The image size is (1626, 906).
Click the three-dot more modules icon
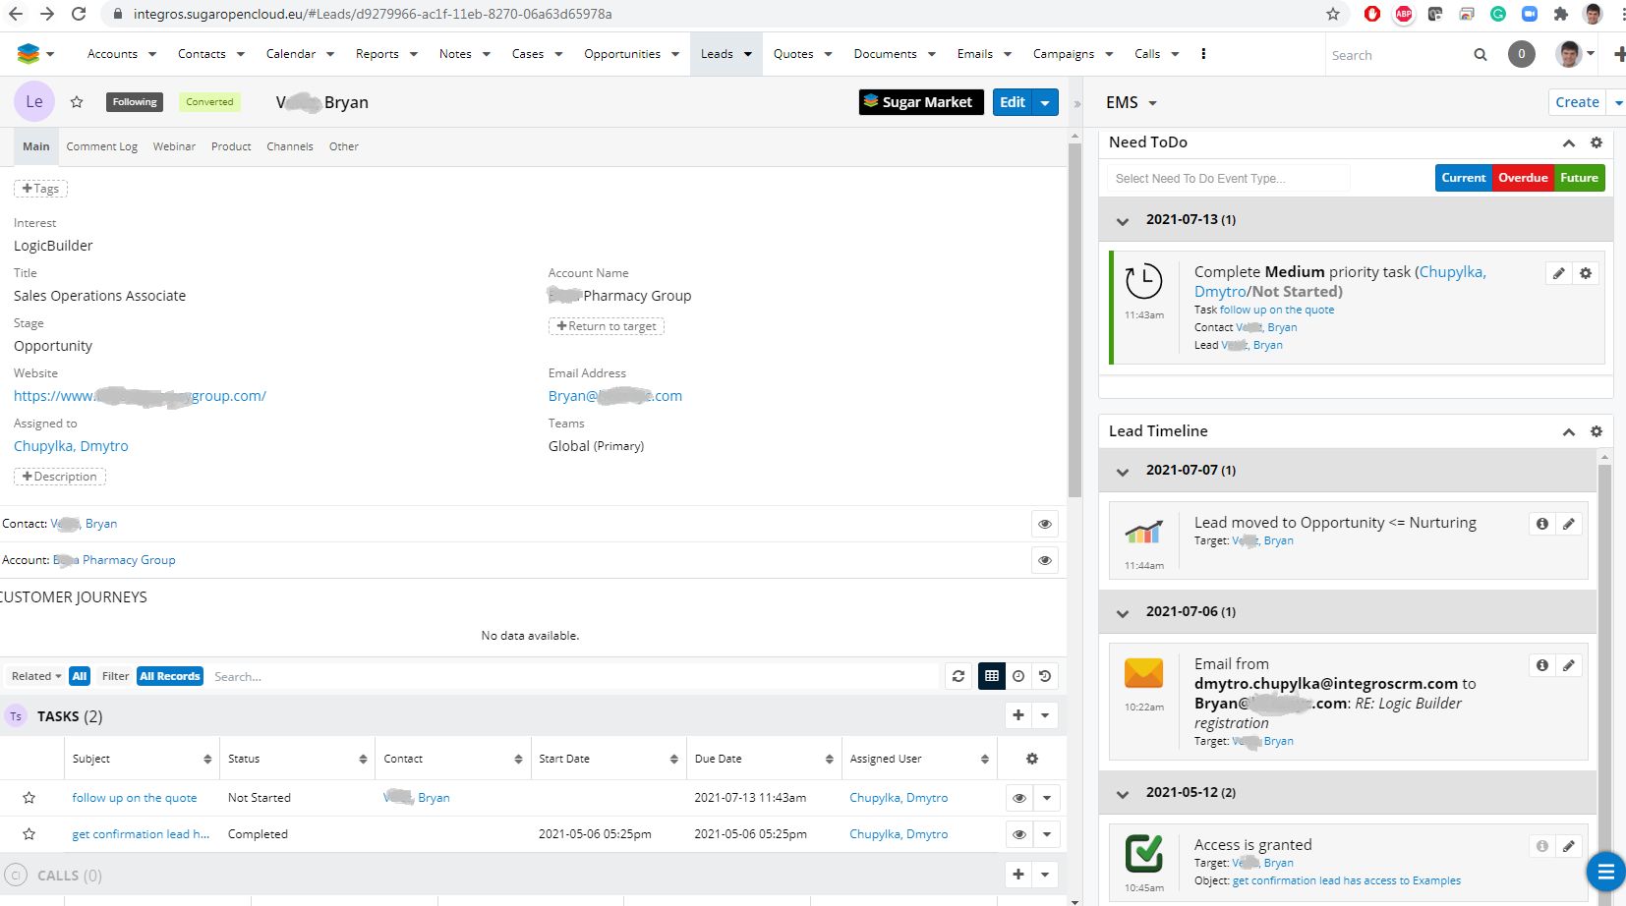(1203, 54)
